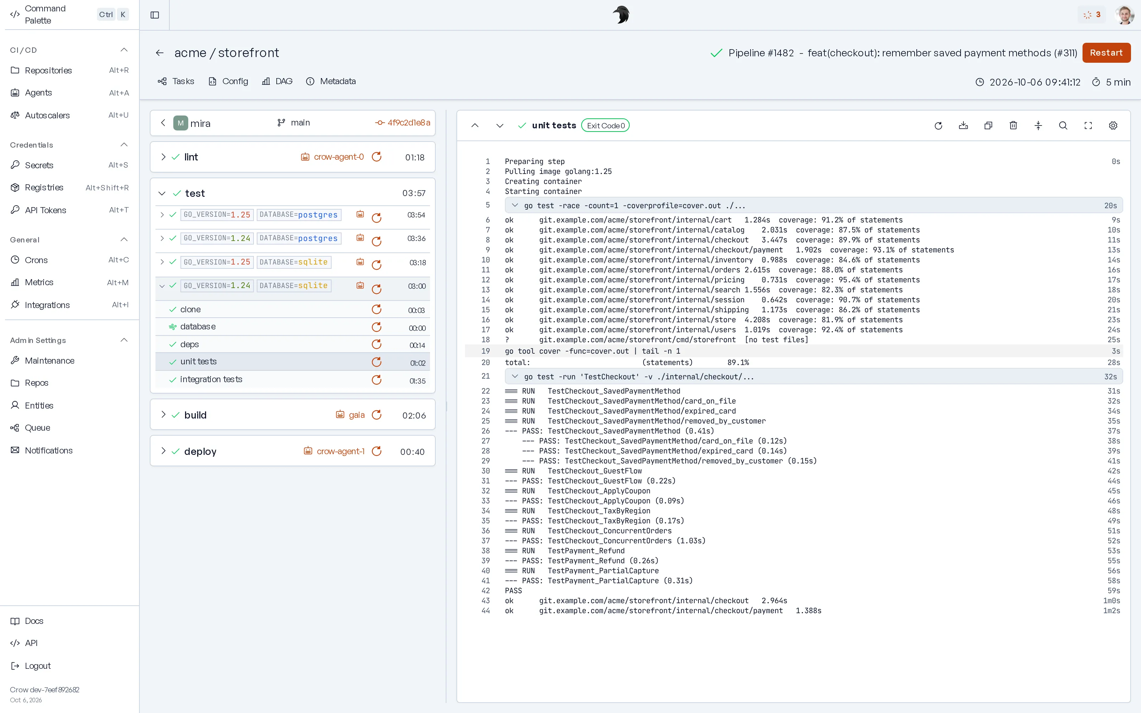
Task: Select the deps step
Action: tap(292, 345)
